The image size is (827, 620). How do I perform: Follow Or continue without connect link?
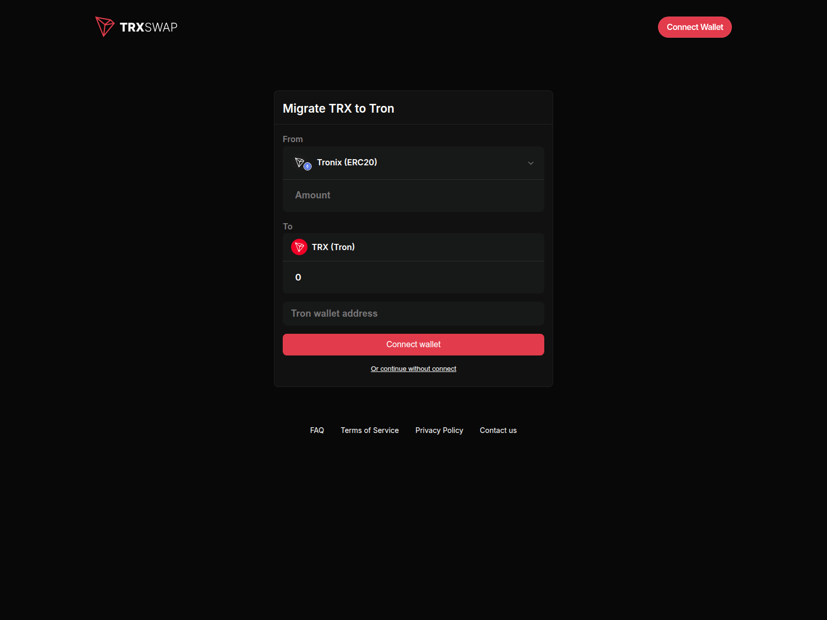(x=413, y=369)
